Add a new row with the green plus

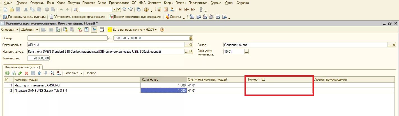[x=7, y=73]
